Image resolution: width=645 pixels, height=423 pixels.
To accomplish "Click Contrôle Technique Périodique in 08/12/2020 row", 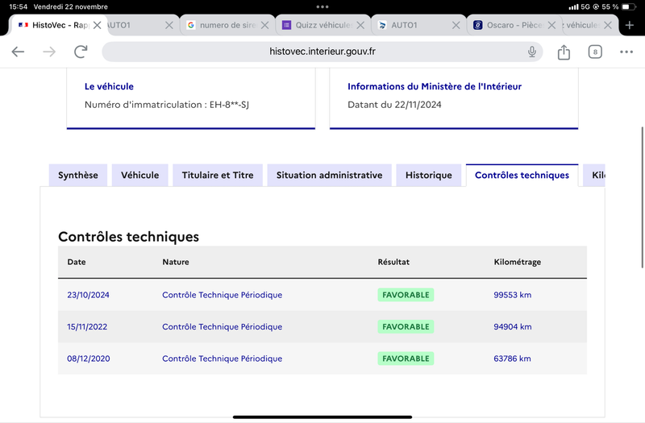I will (223, 359).
